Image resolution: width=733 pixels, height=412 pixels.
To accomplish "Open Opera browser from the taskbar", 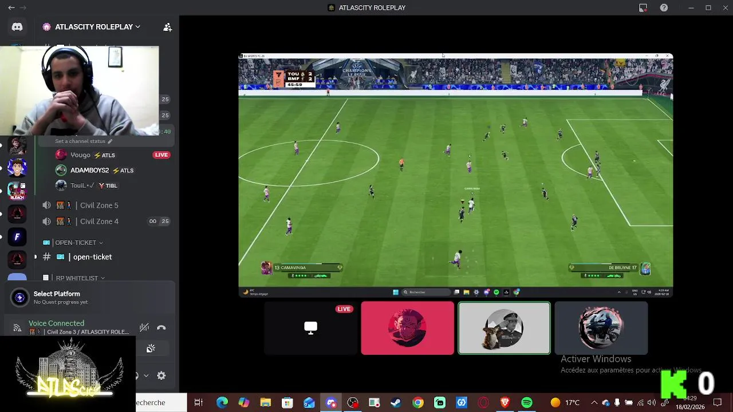I will (484, 403).
